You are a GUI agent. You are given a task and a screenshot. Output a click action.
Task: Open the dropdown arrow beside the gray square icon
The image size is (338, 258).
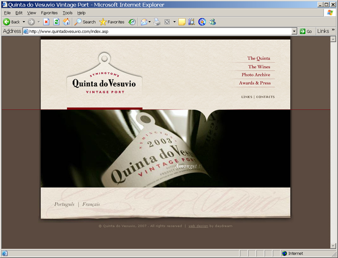pyautogui.click(x=174, y=22)
